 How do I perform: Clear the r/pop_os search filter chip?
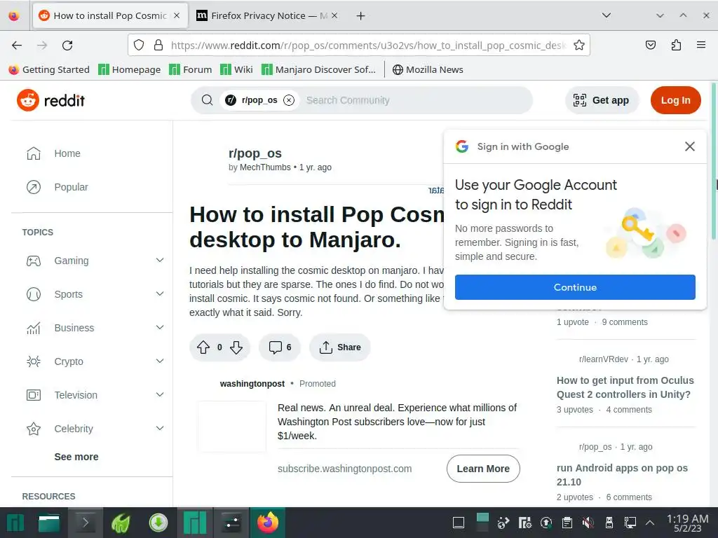tap(289, 100)
